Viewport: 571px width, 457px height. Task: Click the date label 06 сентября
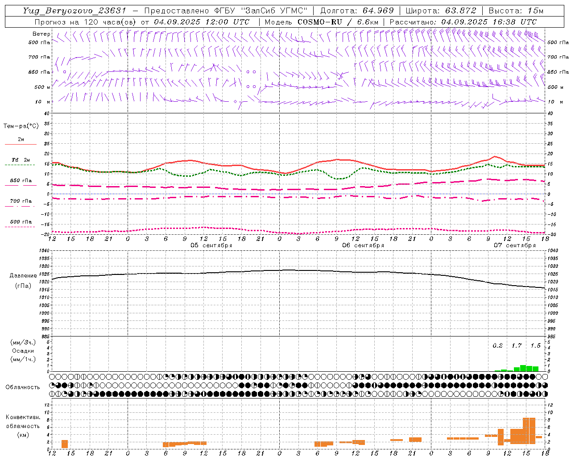tap(363, 245)
